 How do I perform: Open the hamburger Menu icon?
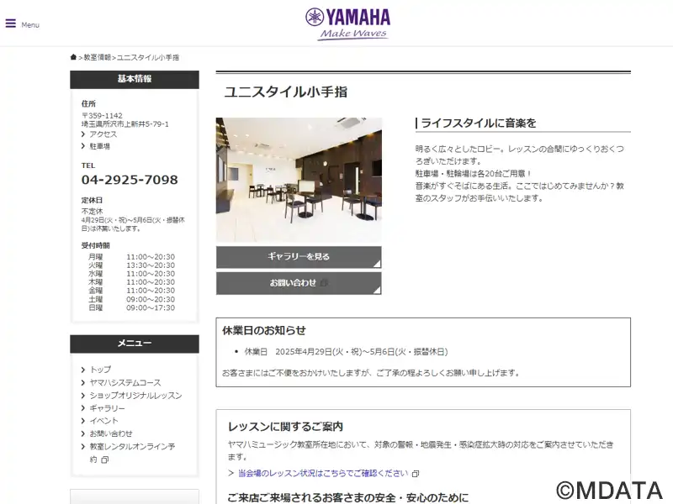(x=11, y=24)
